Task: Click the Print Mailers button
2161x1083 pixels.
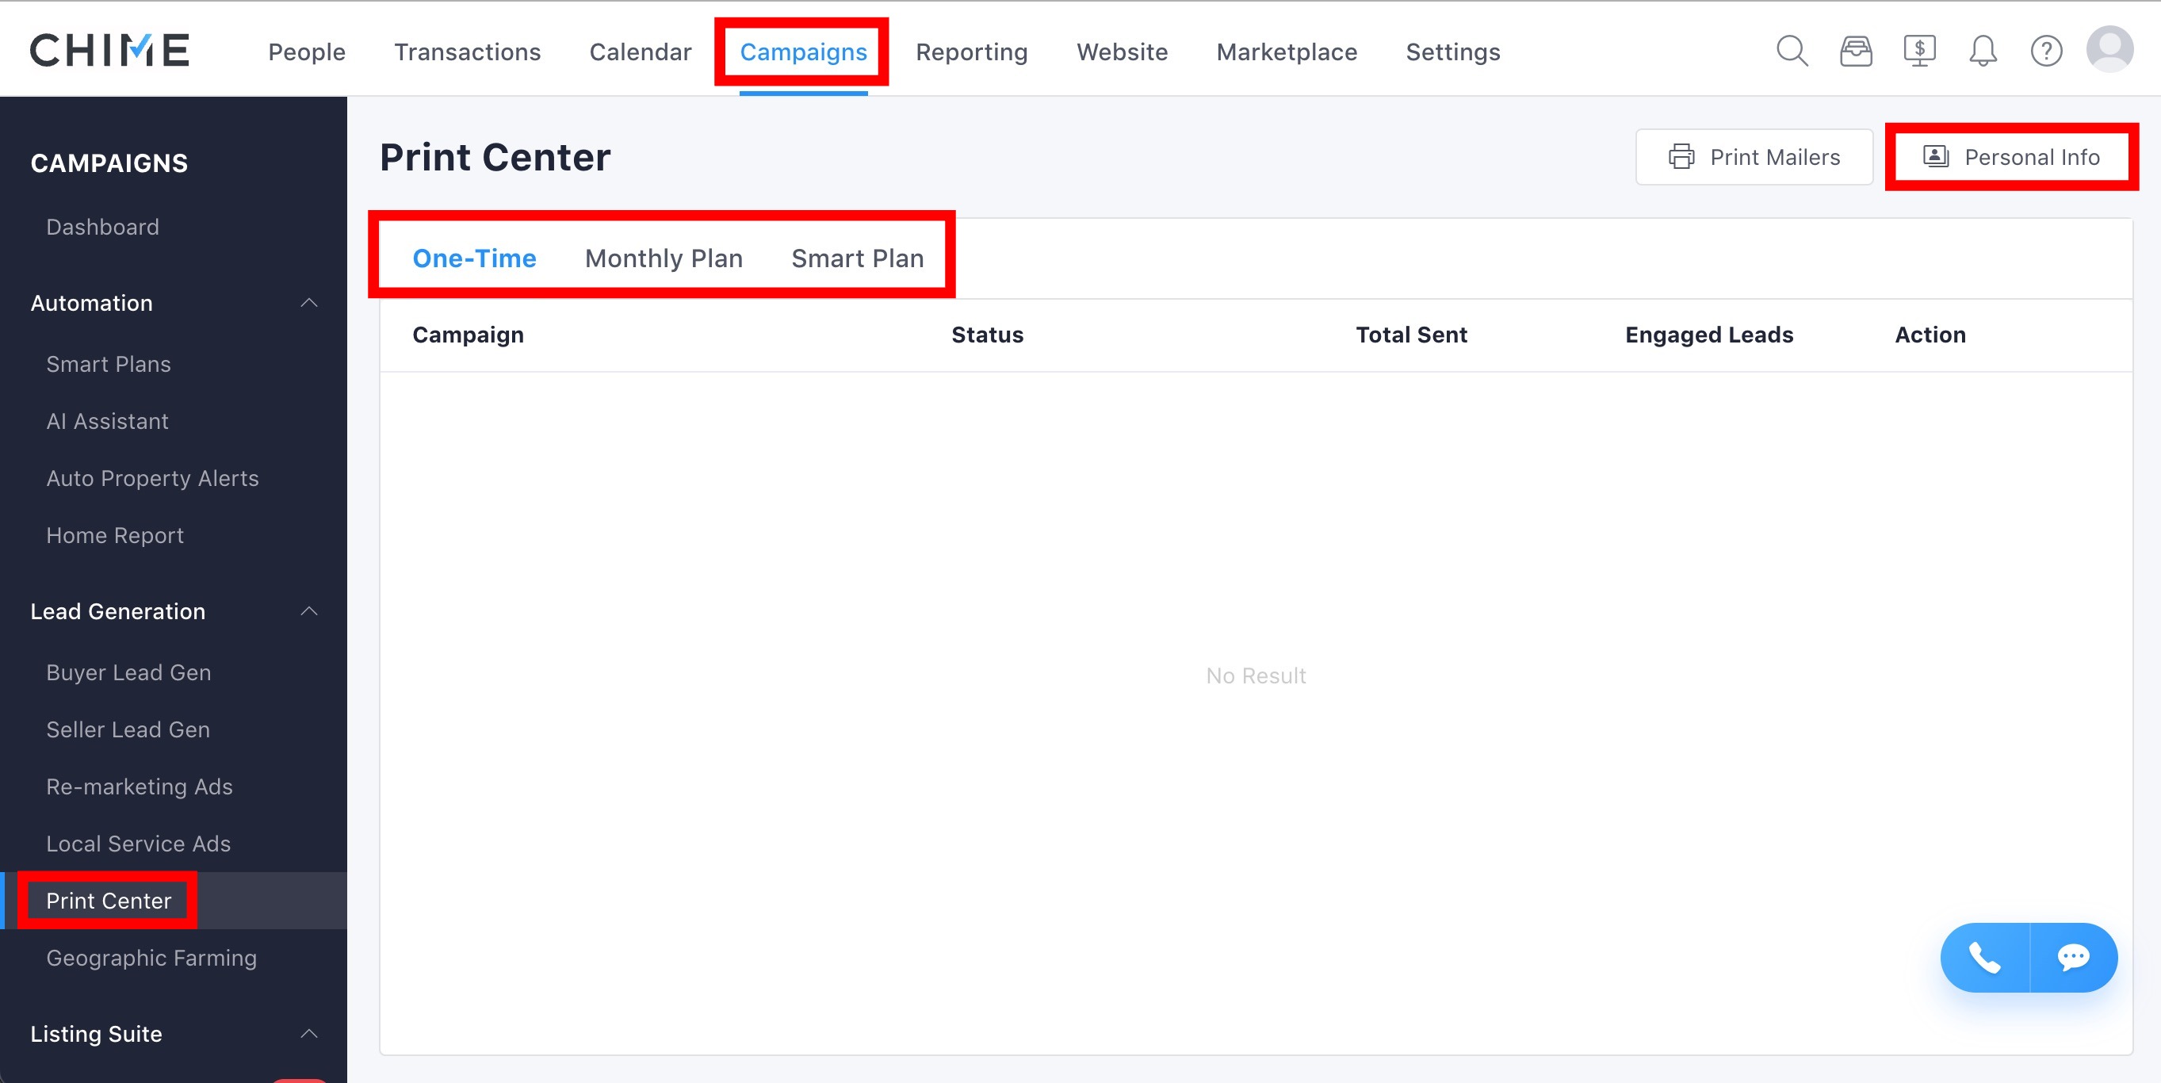Action: pyautogui.click(x=1754, y=157)
